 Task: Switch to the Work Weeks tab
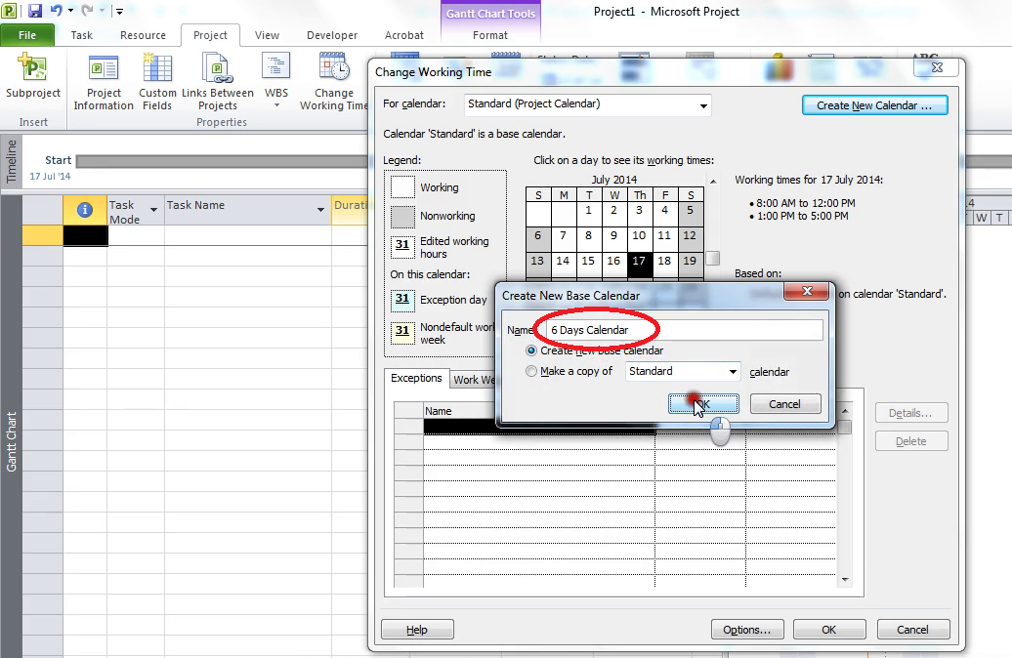[476, 379]
